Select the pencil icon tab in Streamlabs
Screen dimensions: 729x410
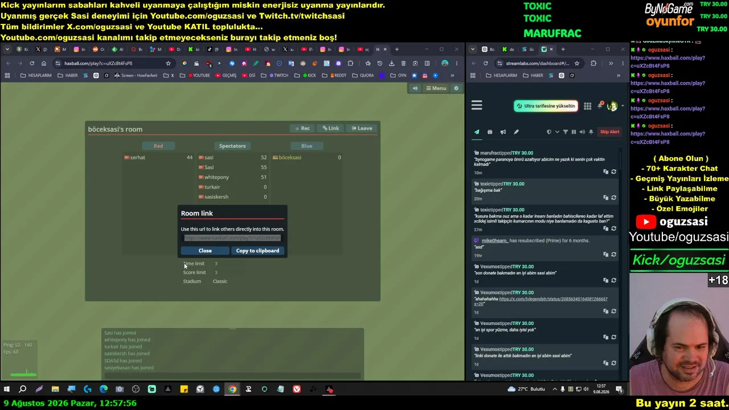(516, 132)
